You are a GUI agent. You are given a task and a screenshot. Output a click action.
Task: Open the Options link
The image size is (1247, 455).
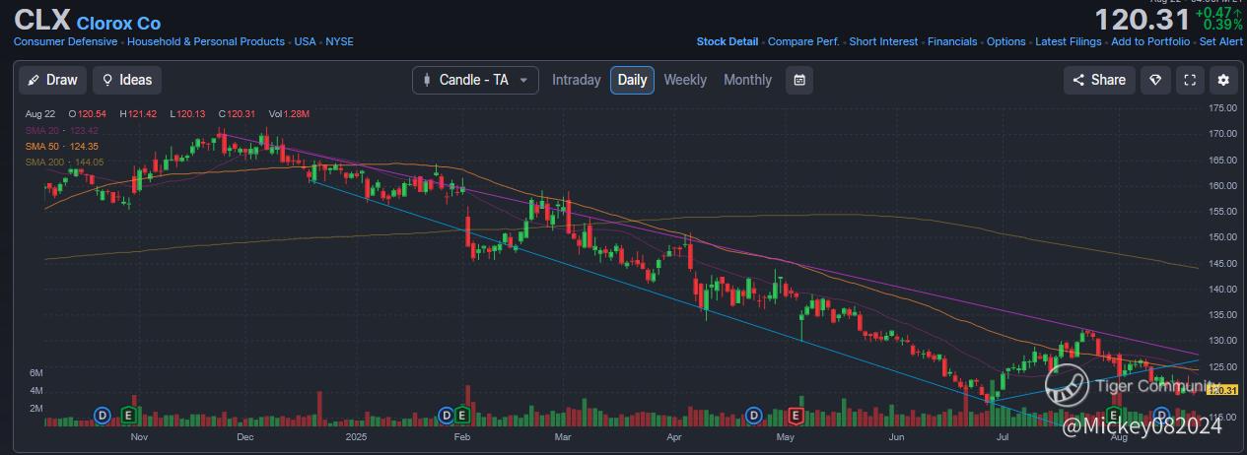point(1006,41)
